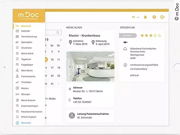180x135 pixels.
Task: Select calendar day 10
Action: coord(52,60)
